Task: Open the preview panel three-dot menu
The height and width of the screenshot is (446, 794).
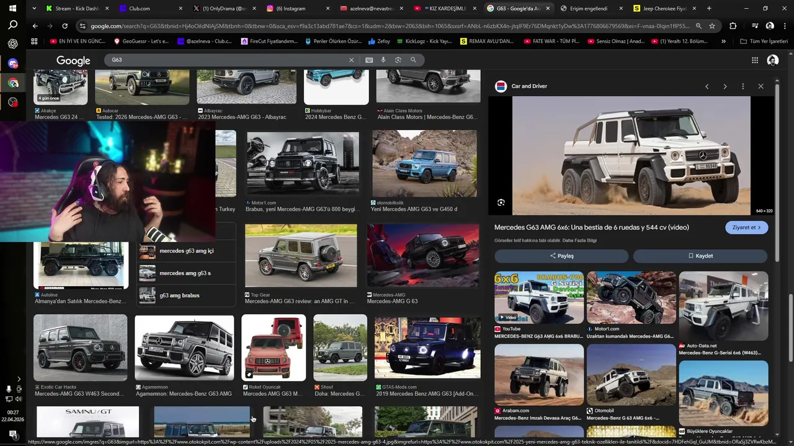Action: coord(743,87)
